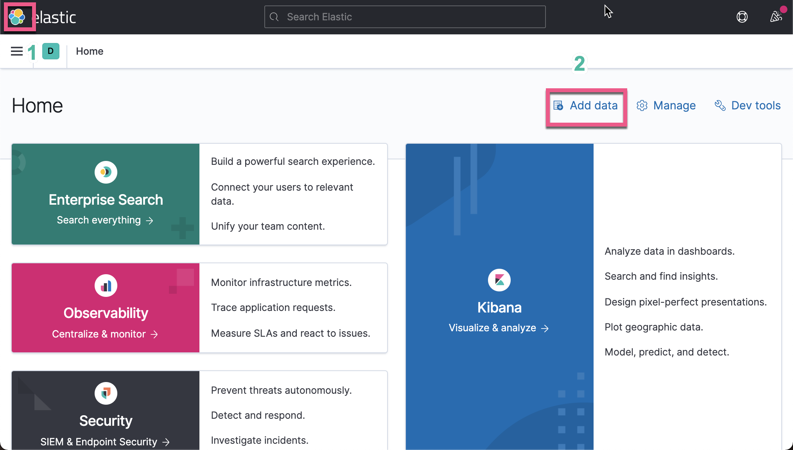Viewport: 793px width, 450px height.
Task: Click the Enterprise Search round logo
Action: tap(106, 172)
